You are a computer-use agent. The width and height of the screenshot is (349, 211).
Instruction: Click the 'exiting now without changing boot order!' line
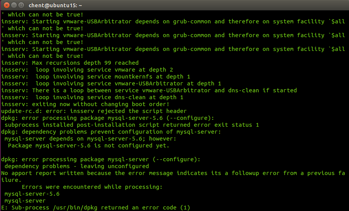click(85, 104)
